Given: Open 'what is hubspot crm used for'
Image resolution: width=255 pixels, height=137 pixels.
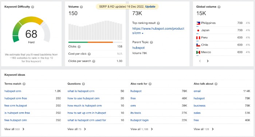Looking at the screenshot, I should point(87,120).
